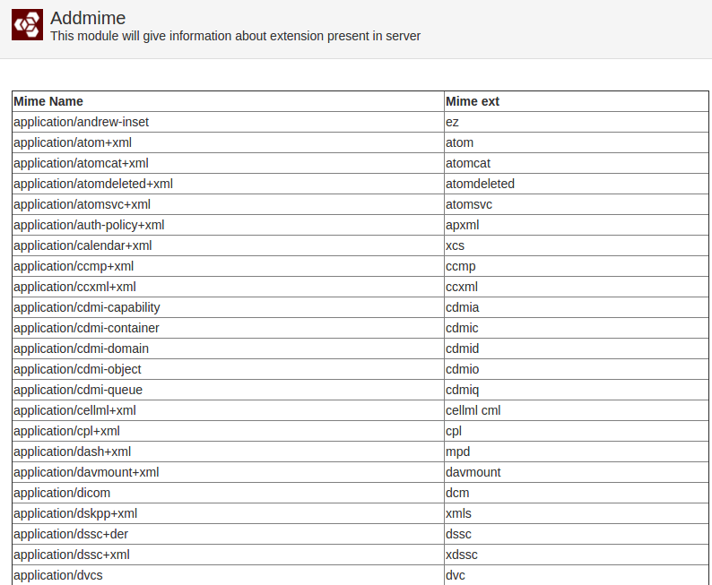Image resolution: width=712 pixels, height=585 pixels.
Task: Select the application/auth-policy+xml cell
Action: tap(228, 225)
